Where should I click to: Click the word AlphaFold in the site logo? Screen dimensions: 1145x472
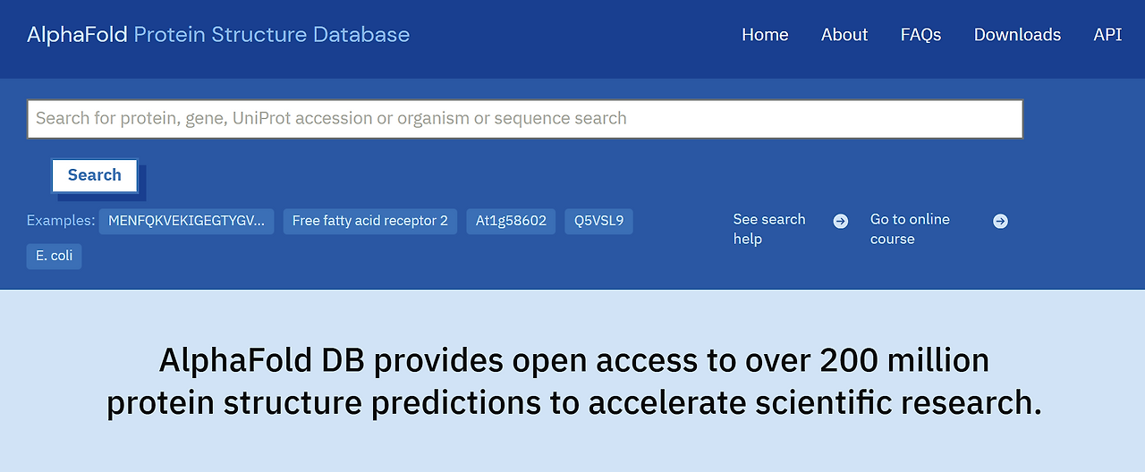tap(78, 35)
